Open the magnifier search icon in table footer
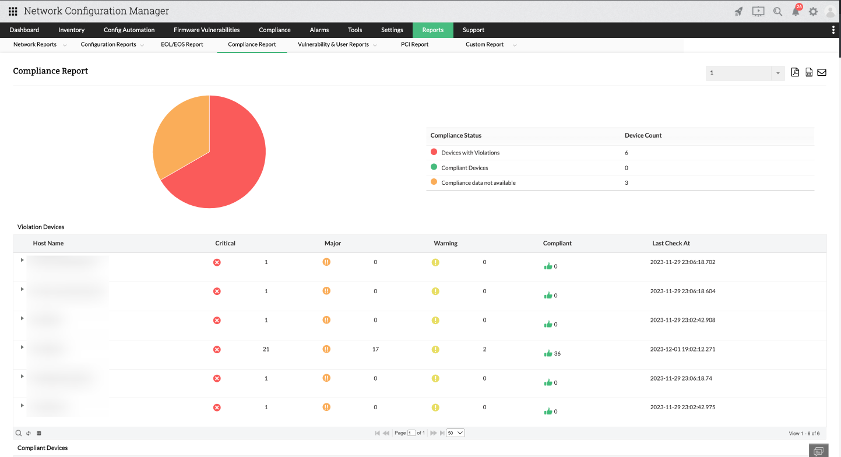This screenshot has width=841, height=457. [19, 433]
